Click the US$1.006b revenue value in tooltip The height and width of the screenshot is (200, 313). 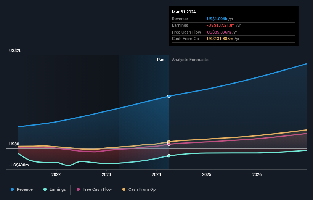click(217, 19)
